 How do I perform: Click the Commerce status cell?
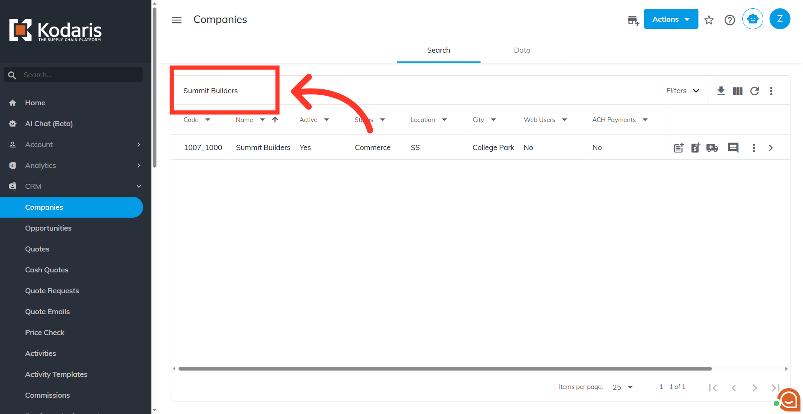click(373, 147)
